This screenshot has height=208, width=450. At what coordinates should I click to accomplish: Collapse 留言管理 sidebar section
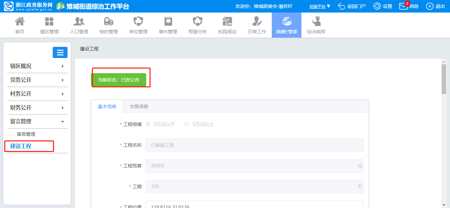point(37,121)
